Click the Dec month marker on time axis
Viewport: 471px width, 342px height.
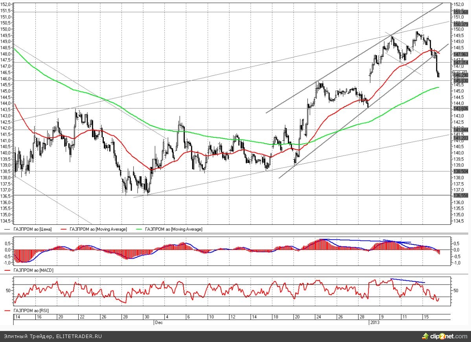coord(157,322)
